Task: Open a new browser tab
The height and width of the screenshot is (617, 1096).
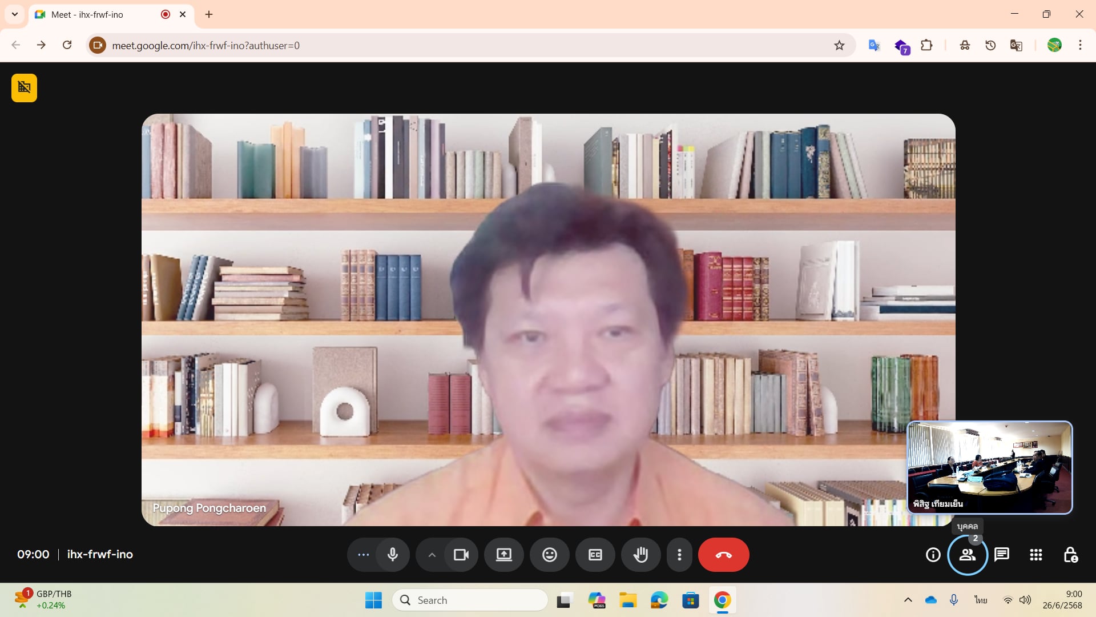Action: (209, 14)
